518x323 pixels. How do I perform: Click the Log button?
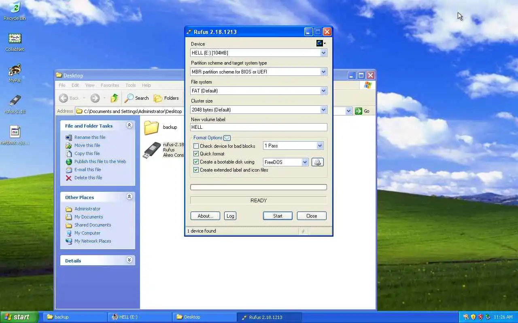pos(230,216)
